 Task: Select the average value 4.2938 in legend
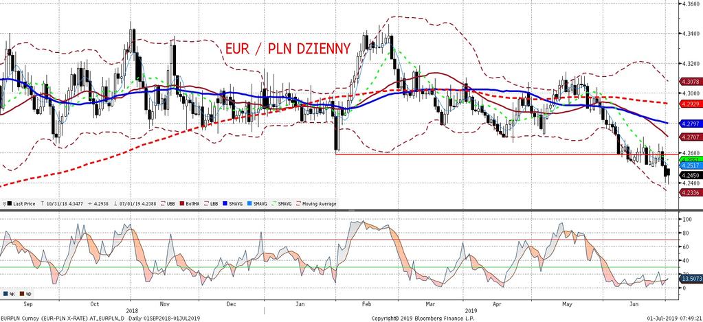(x=99, y=204)
